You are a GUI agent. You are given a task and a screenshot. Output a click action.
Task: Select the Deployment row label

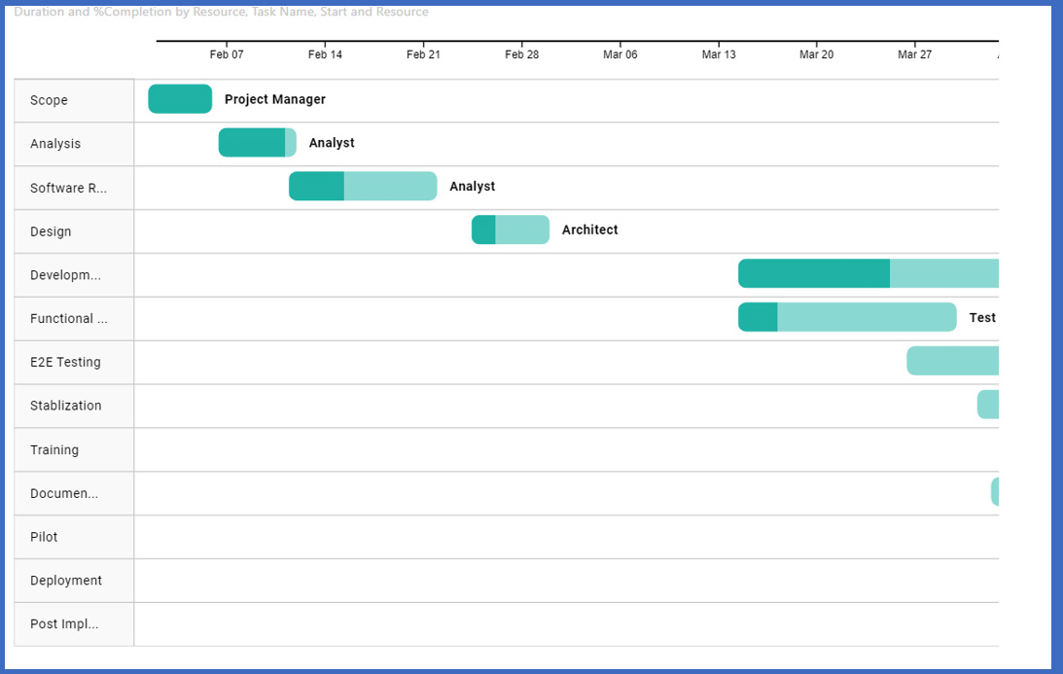[x=66, y=581]
